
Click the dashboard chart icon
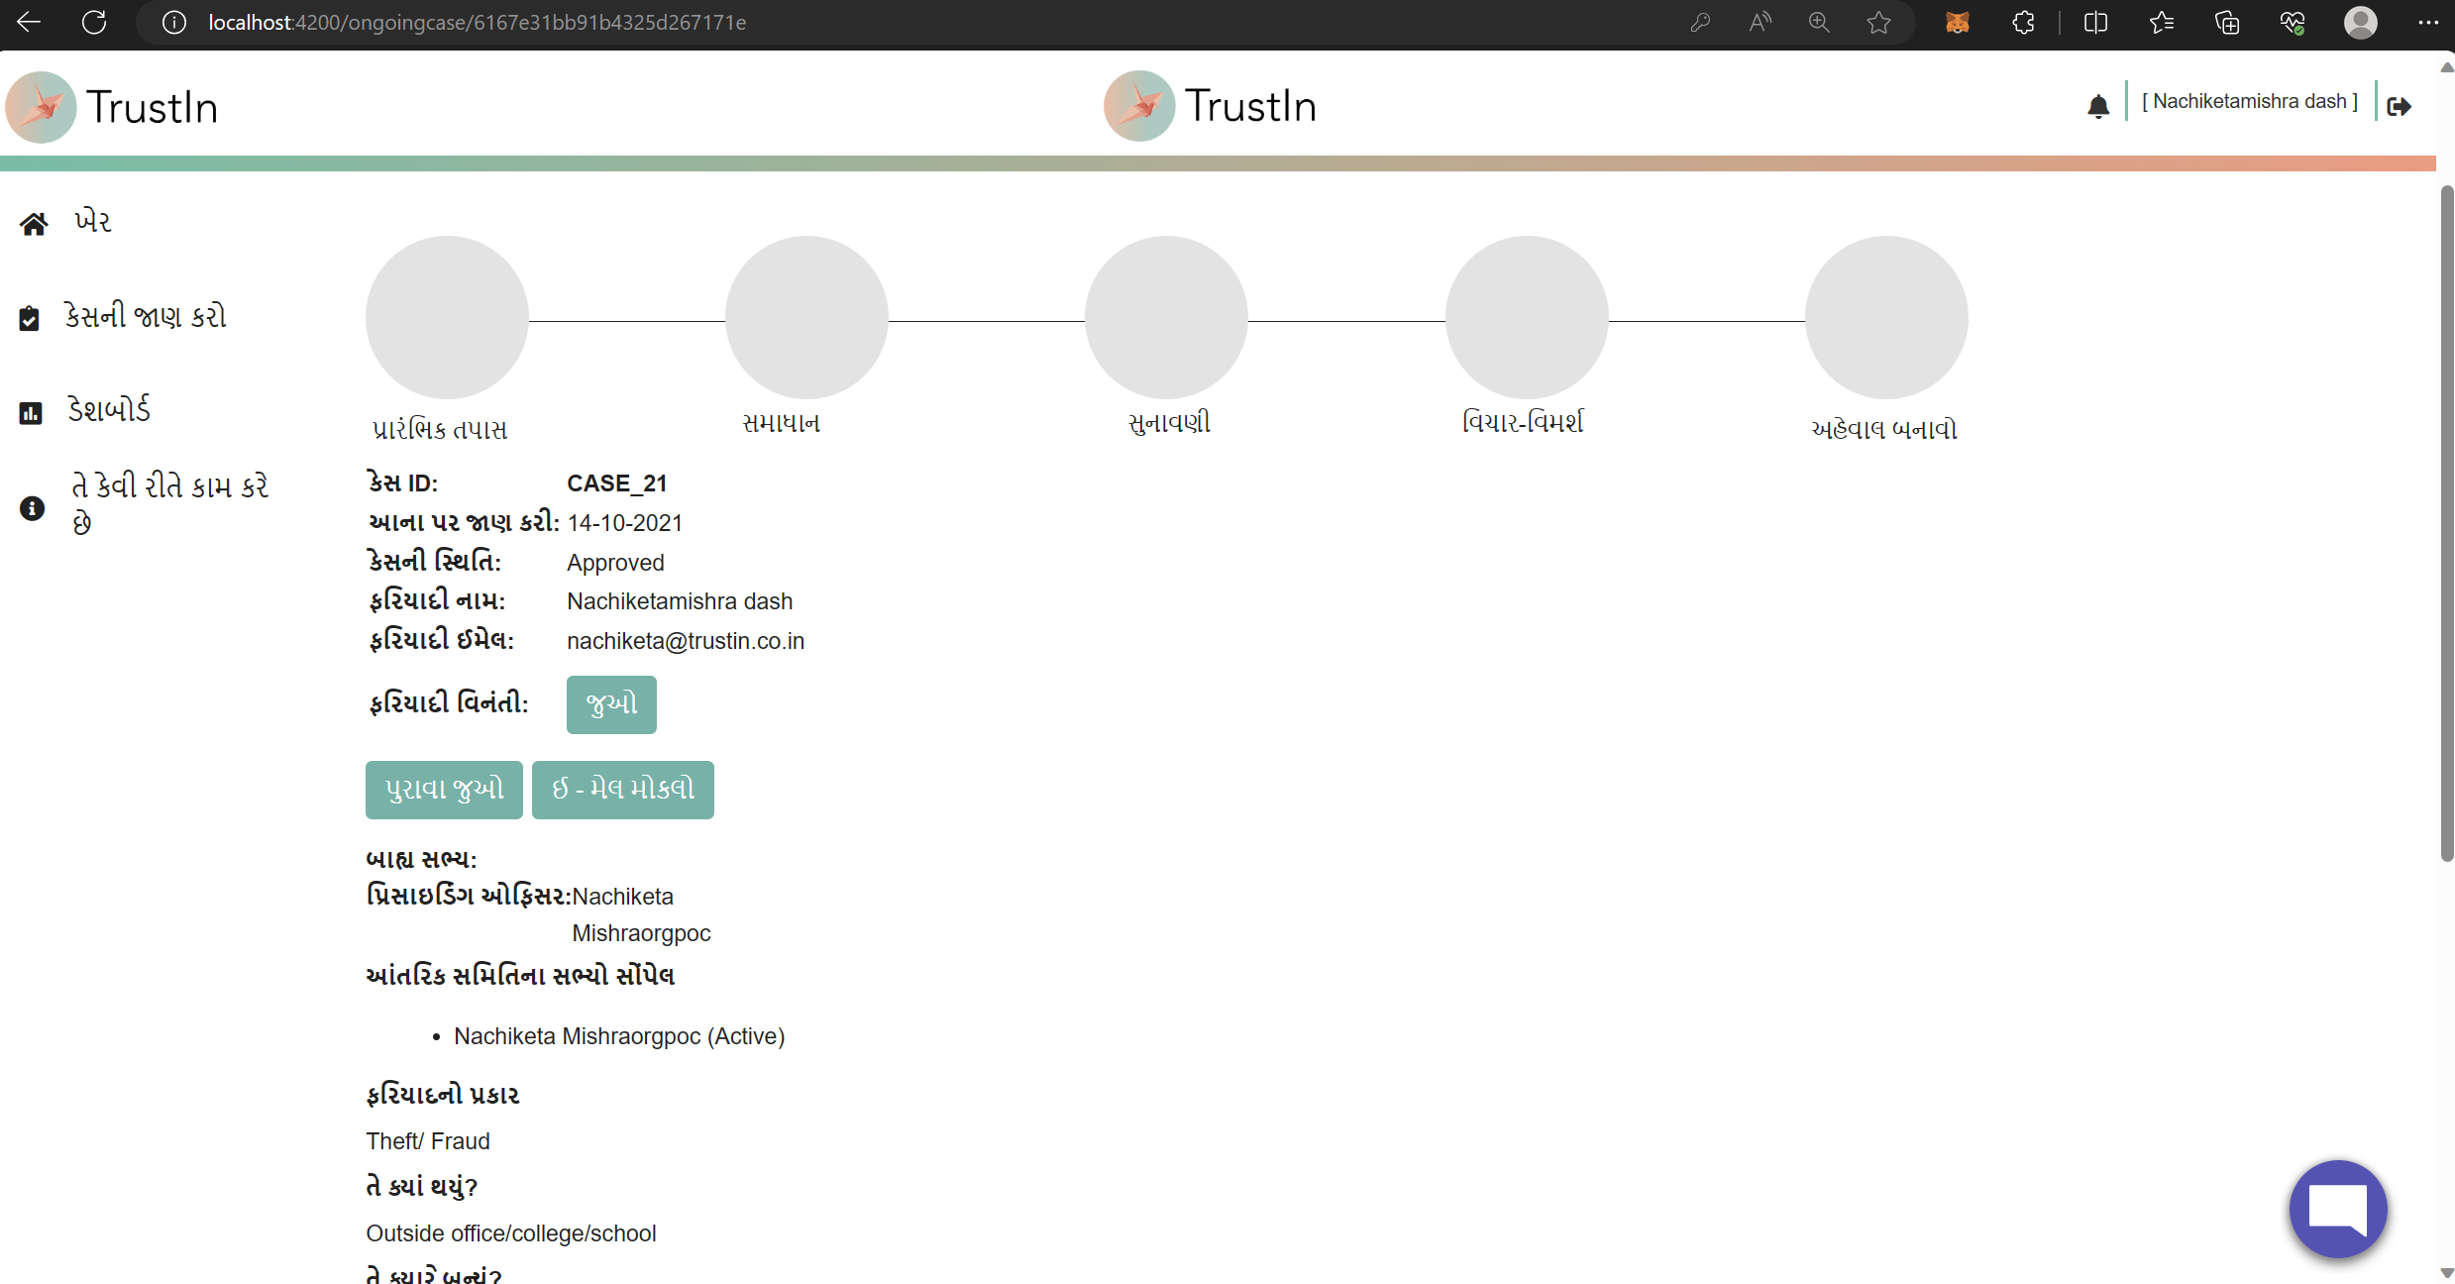click(x=31, y=412)
